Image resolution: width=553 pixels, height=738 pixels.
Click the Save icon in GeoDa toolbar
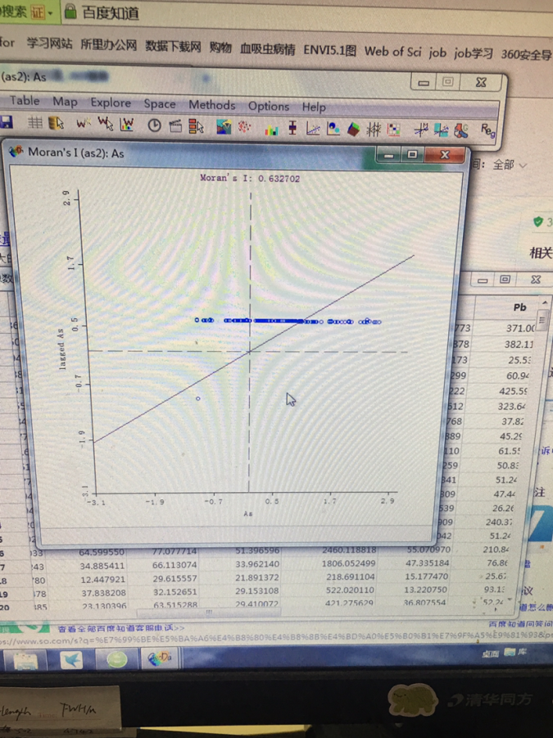pos(6,122)
